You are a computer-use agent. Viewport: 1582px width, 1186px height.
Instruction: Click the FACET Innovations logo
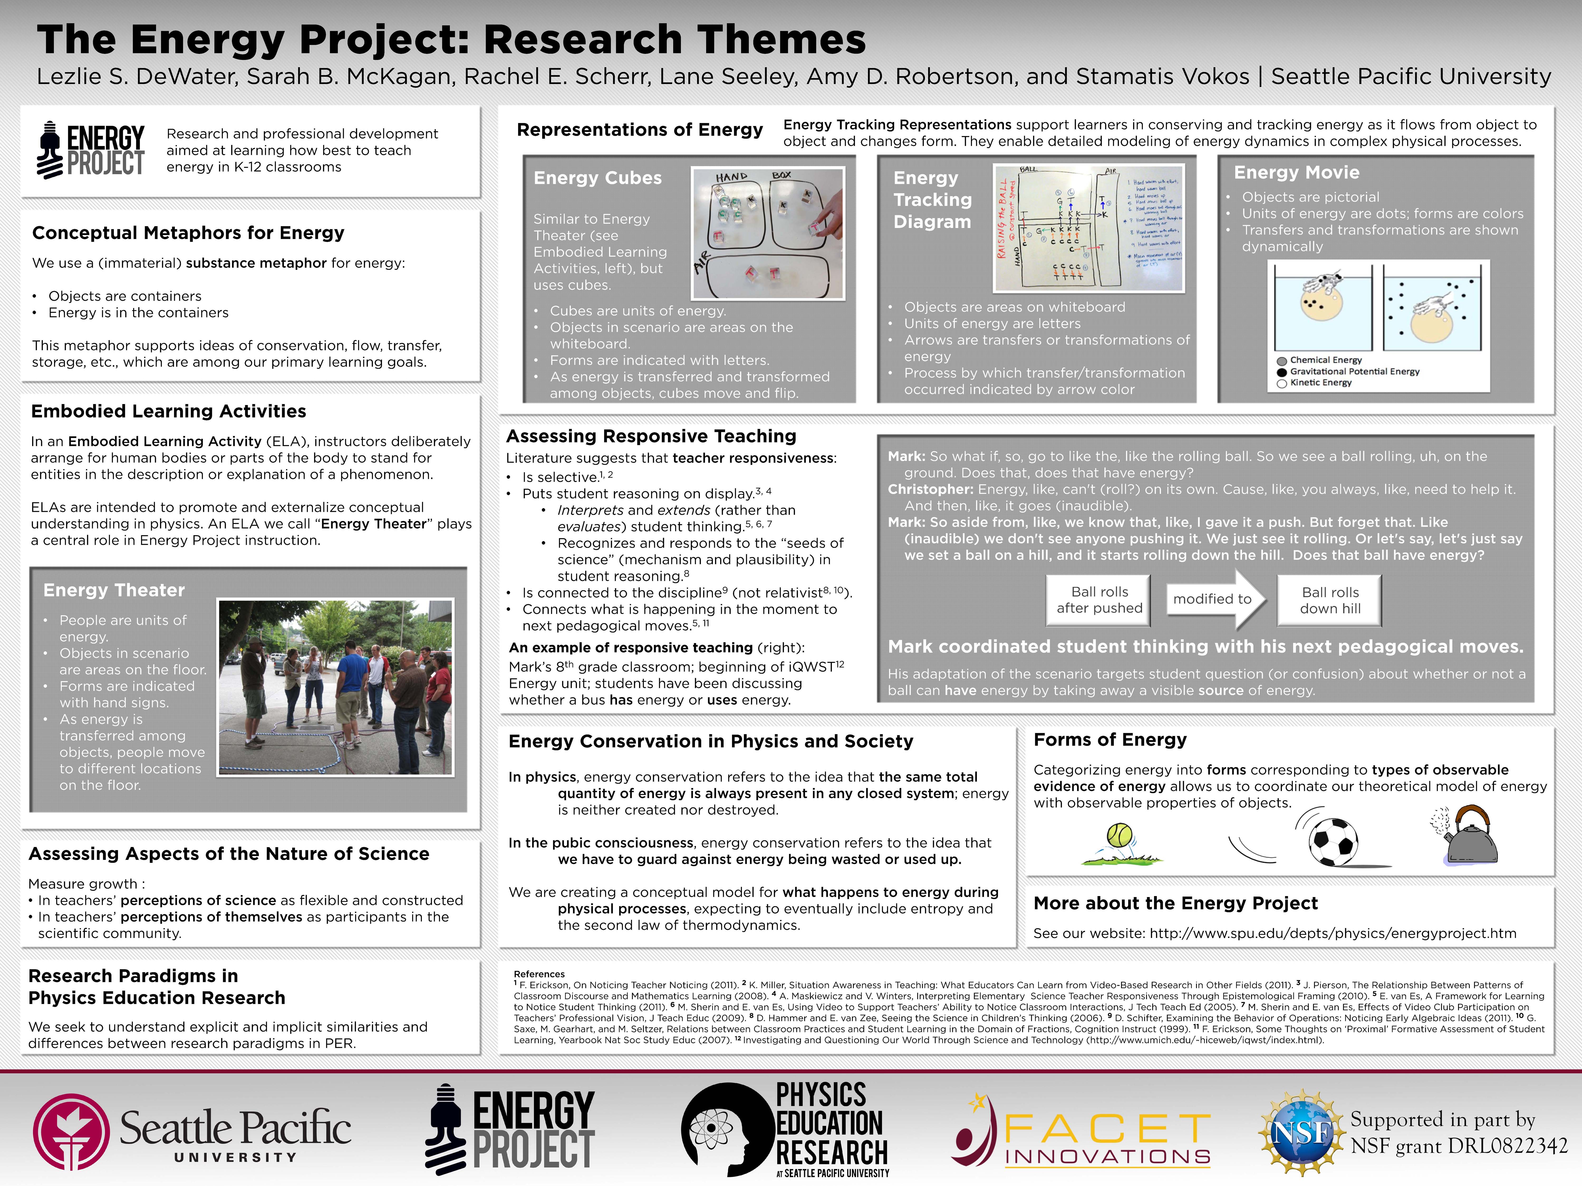(1081, 1130)
